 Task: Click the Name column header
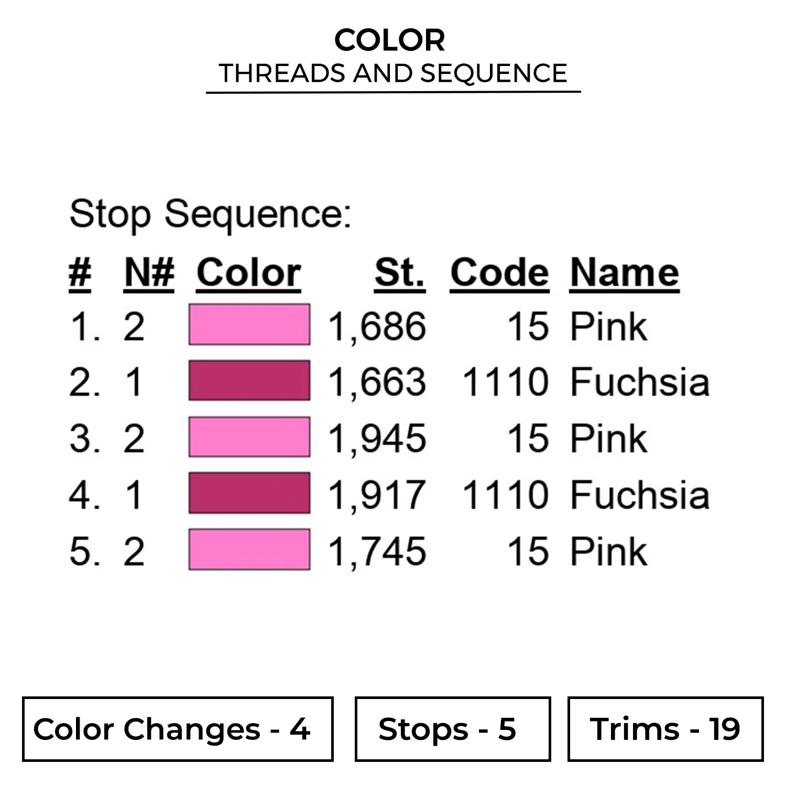click(x=624, y=273)
